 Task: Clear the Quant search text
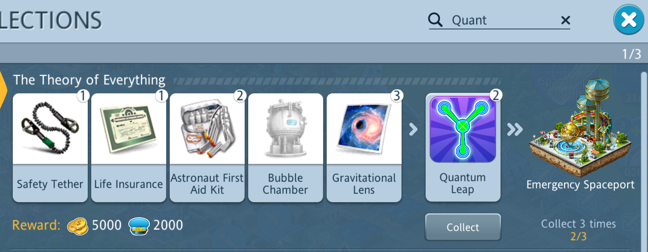pos(565,20)
